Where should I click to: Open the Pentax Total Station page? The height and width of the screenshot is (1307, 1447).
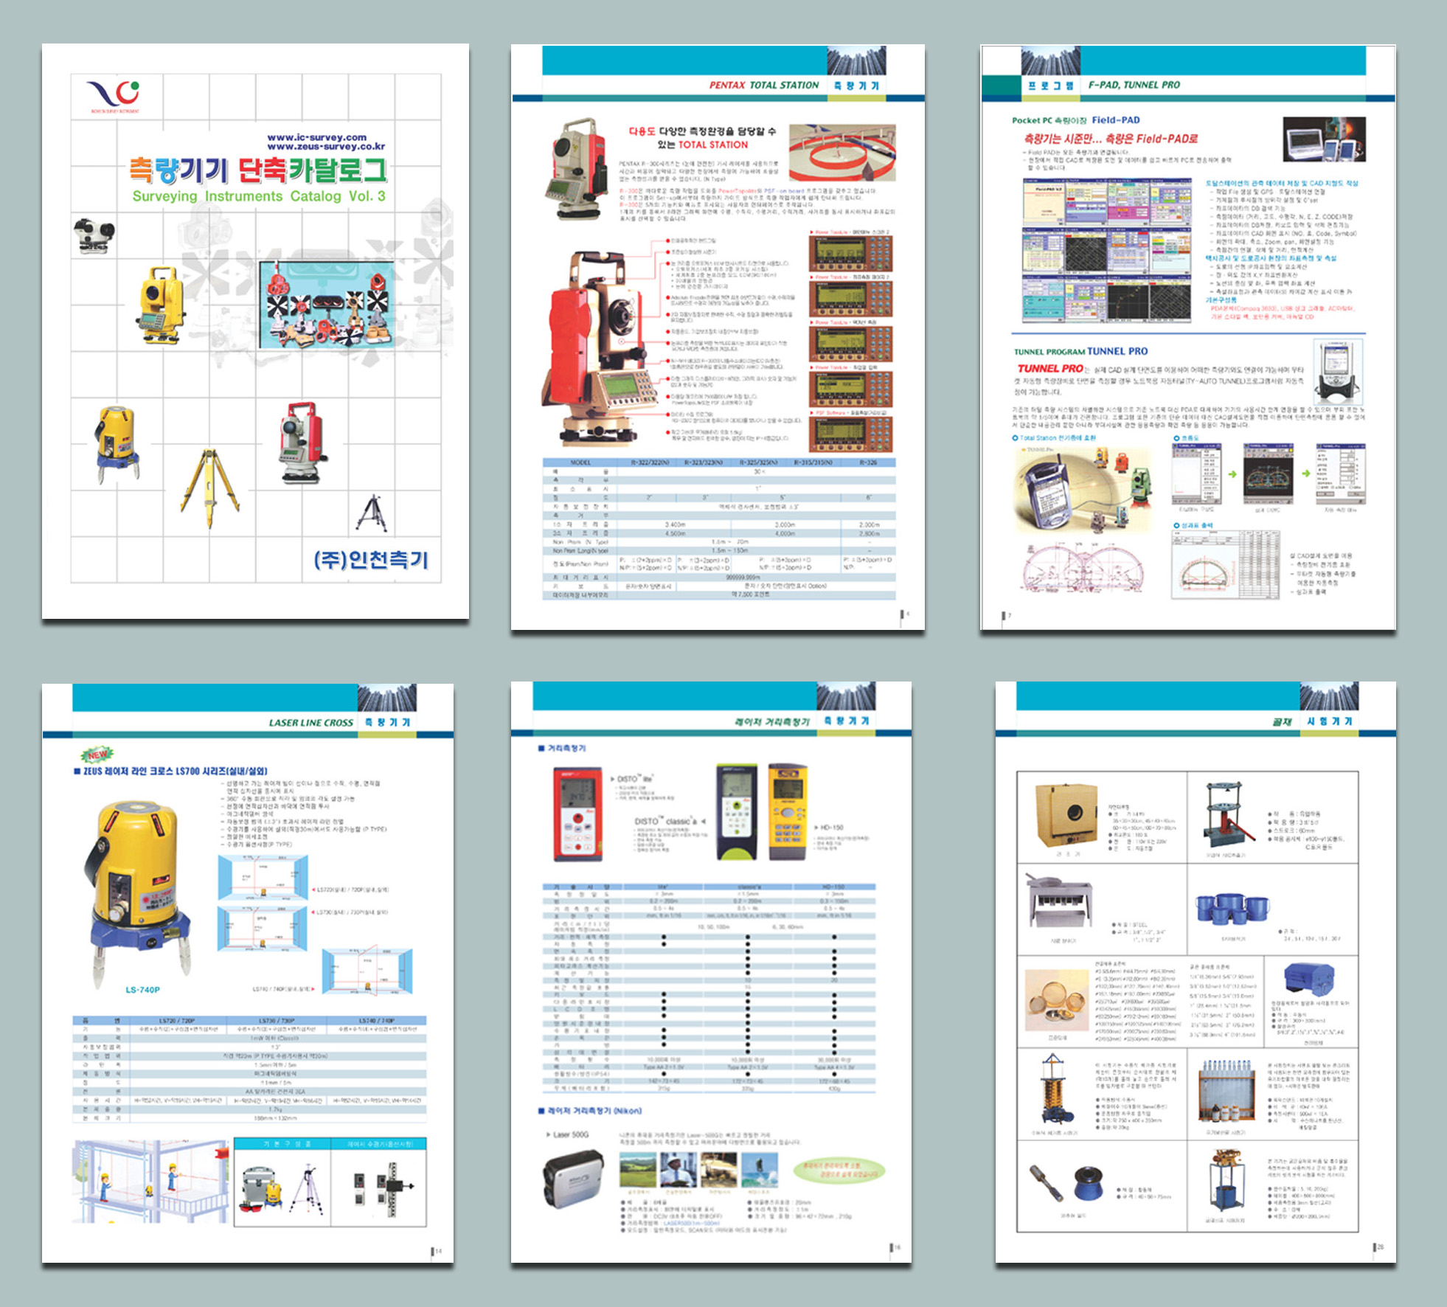tap(718, 337)
